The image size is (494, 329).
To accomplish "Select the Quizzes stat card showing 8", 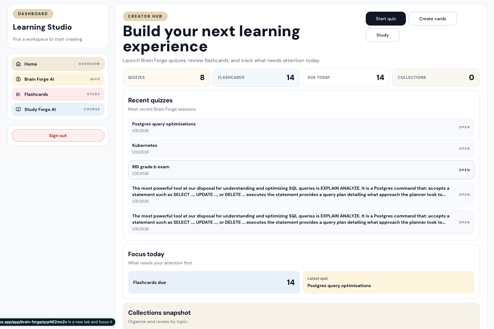I will click(x=166, y=78).
